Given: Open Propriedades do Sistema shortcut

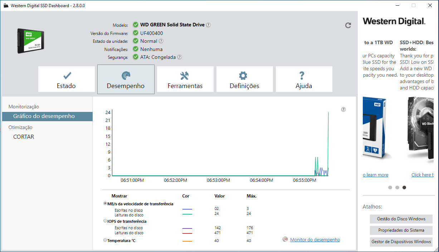Looking at the screenshot, I should coord(401,230).
